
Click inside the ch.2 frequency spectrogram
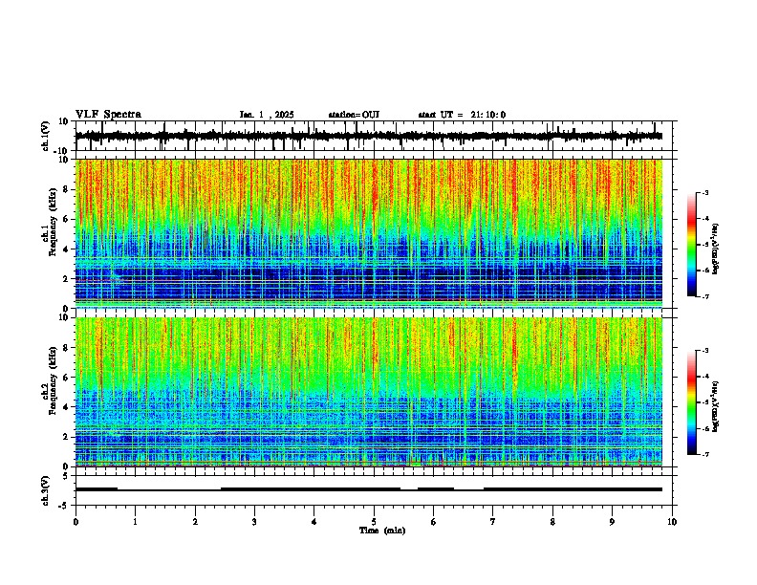point(369,392)
